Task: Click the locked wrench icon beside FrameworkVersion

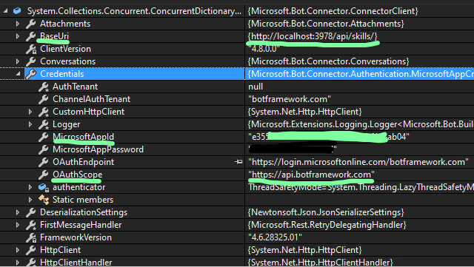Action: click(31, 237)
